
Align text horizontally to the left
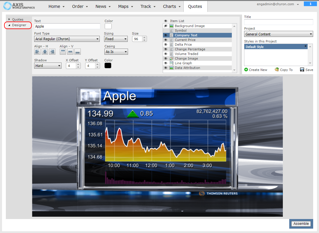tap(37, 52)
